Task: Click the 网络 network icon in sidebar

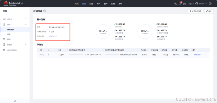Action: pyautogui.click(x=4, y=39)
